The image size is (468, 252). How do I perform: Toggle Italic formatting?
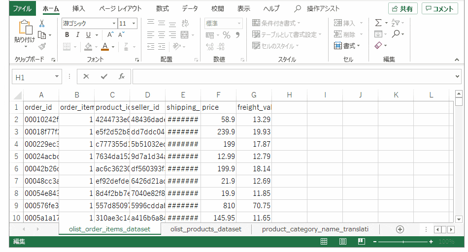click(78, 35)
